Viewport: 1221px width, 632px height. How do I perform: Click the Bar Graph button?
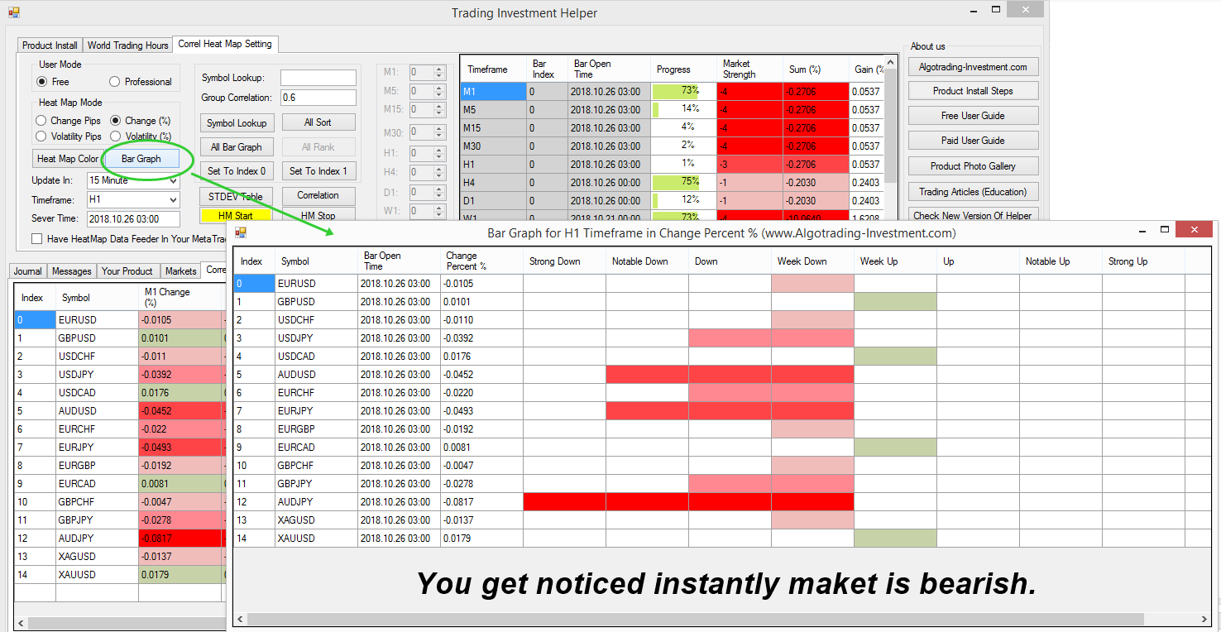[141, 159]
